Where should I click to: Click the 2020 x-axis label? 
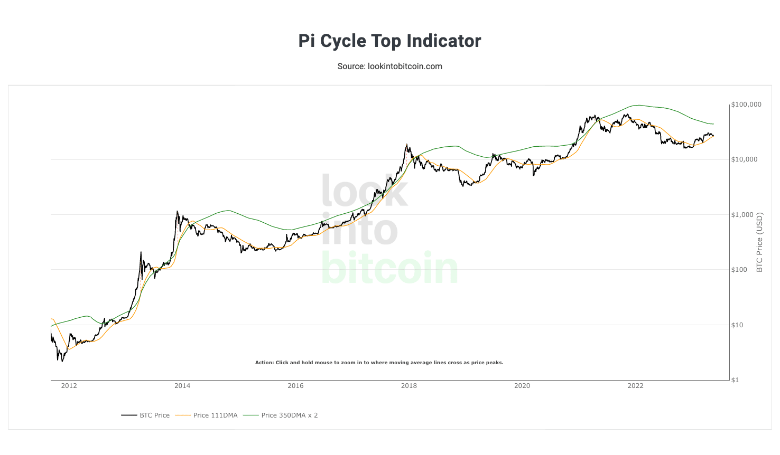[x=522, y=386]
